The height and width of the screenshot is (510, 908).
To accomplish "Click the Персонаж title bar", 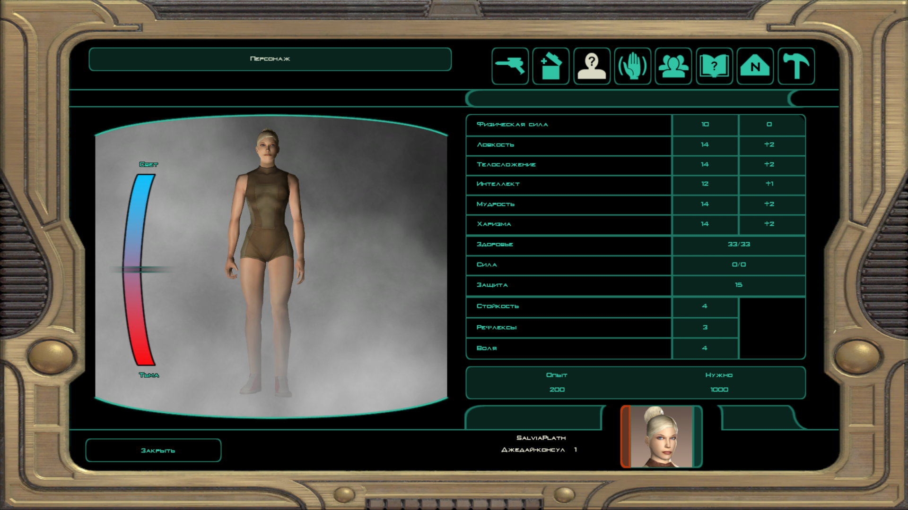I will (x=270, y=59).
